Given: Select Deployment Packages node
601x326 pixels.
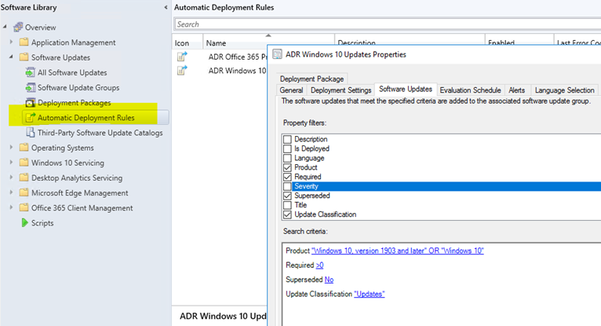Looking at the screenshot, I should coord(74,103).
